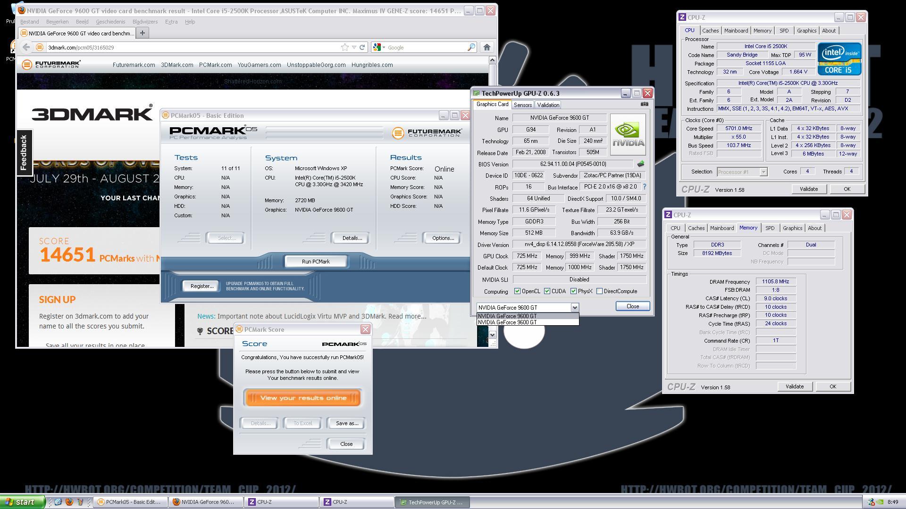
Task: Open the PCMark.com link
Action: click(x=215, y=65)
